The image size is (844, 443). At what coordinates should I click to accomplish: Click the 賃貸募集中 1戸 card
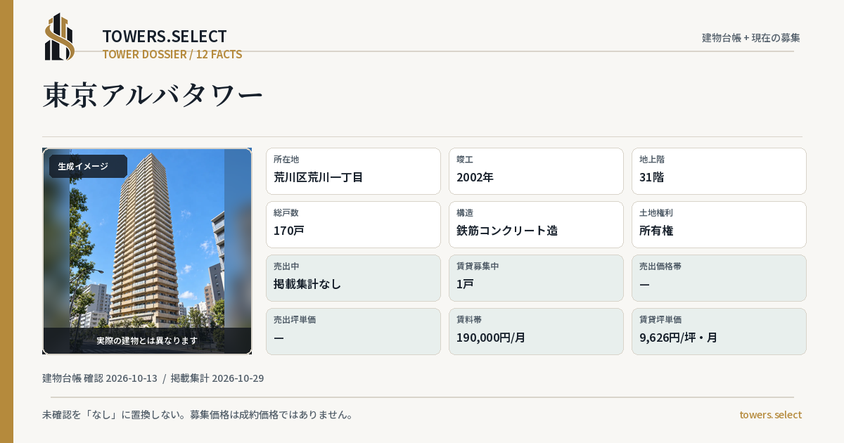pos(536,278)
